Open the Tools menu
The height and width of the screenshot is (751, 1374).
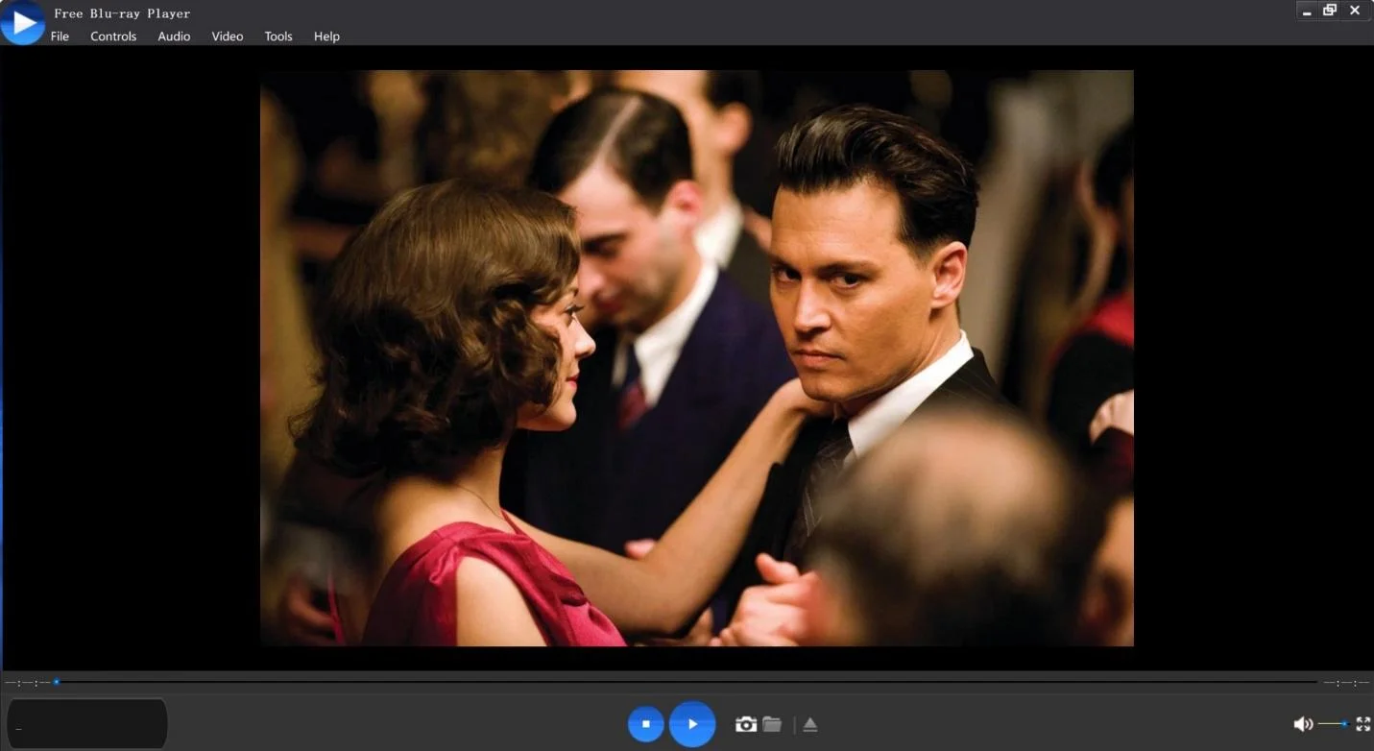(x=278, y=36)
